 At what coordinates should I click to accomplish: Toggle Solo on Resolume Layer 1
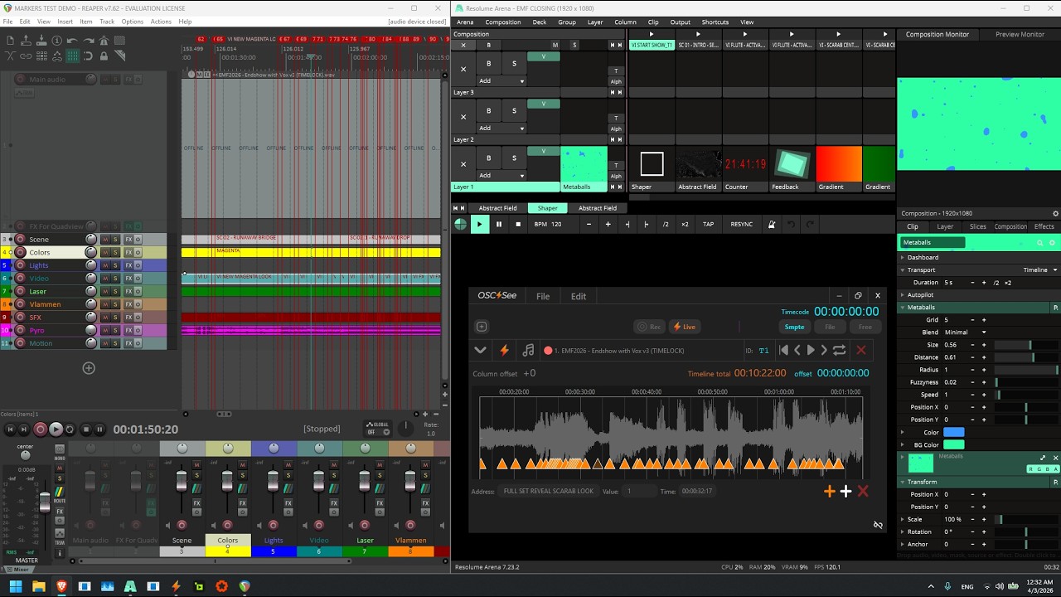pos(514,158)
